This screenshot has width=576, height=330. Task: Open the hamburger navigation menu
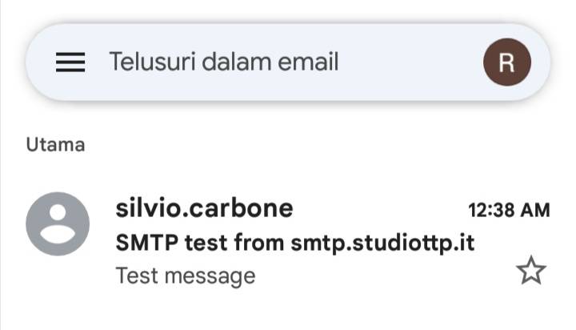[x=70, y=62]
